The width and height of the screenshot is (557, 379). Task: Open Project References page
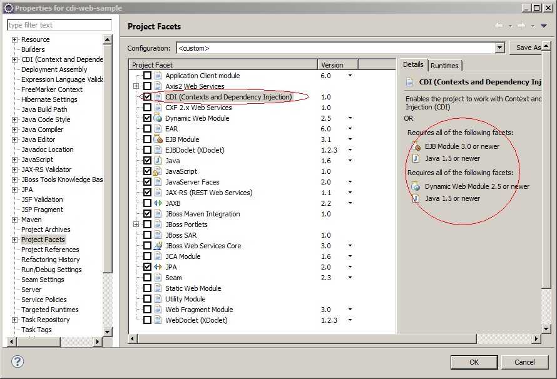pos(50,250)
